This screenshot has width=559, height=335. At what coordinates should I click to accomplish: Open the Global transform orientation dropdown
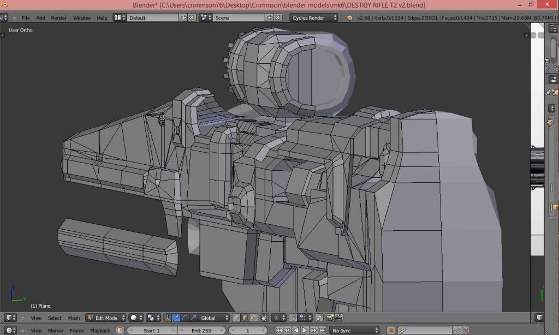214,318
